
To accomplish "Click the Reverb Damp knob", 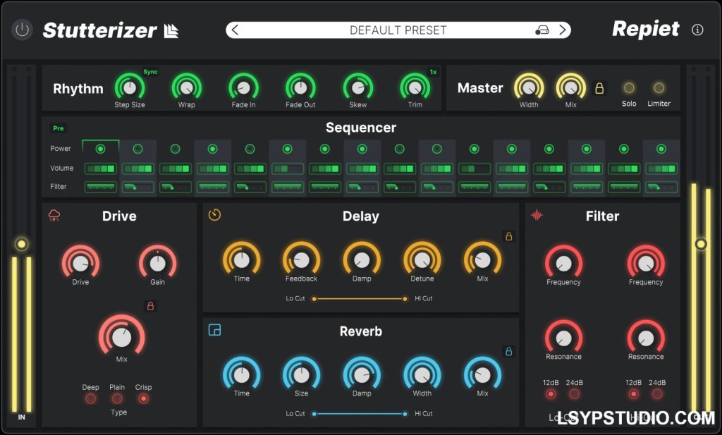I will pyautogui.click(x=362, y=374).
